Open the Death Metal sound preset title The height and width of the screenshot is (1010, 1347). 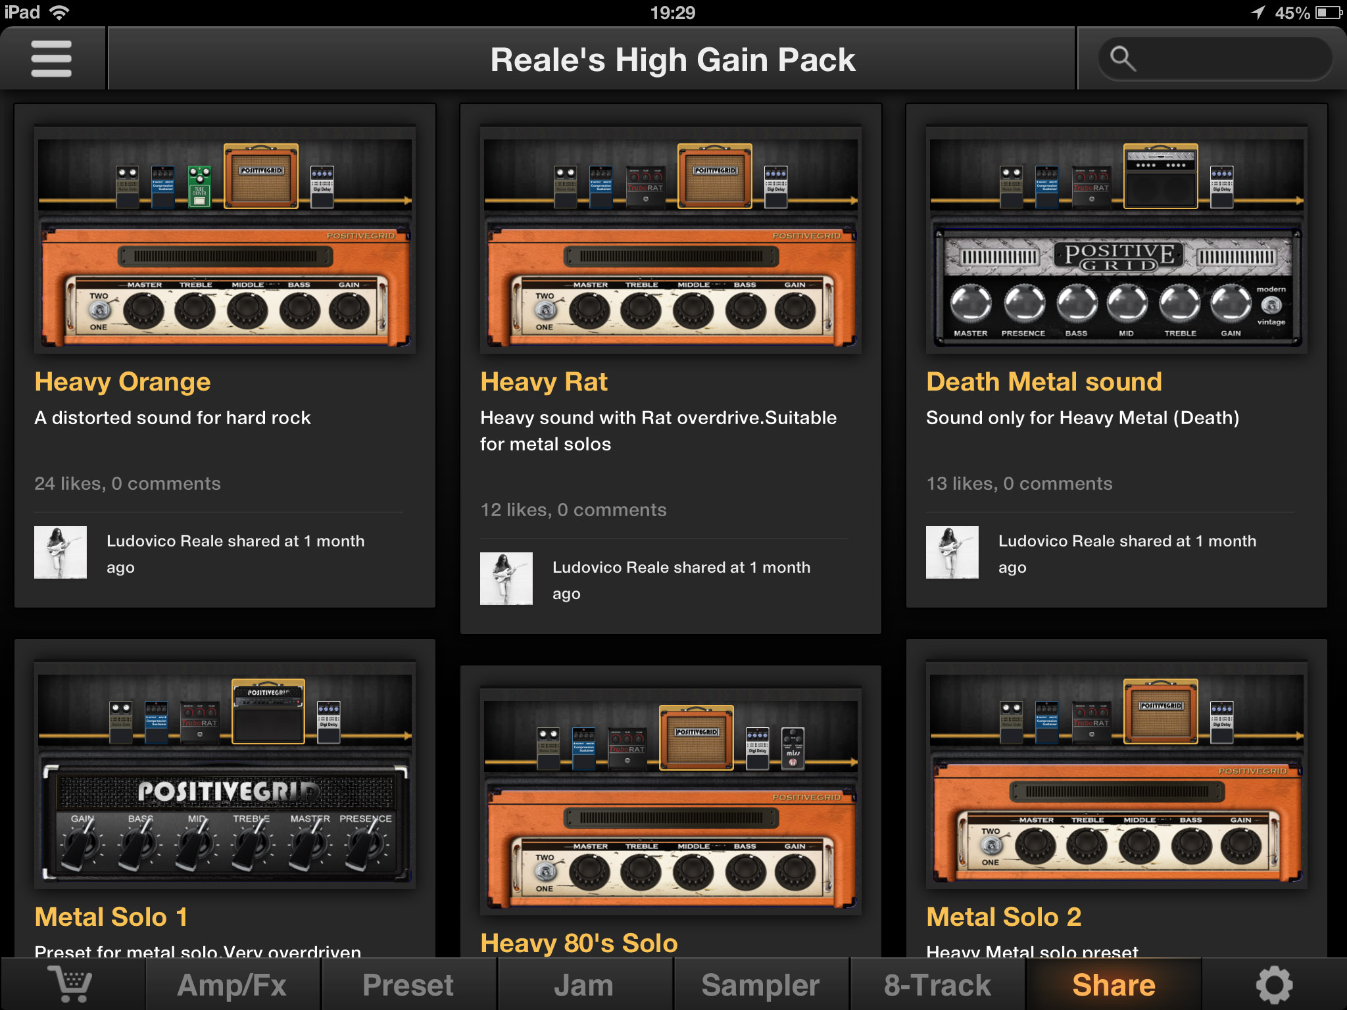click(1044, 382)
